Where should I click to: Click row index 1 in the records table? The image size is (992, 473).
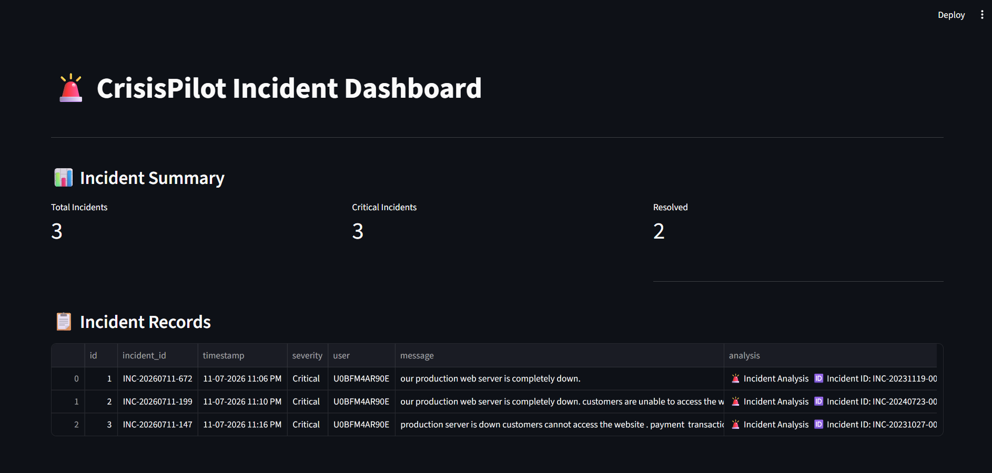(68, 402)
